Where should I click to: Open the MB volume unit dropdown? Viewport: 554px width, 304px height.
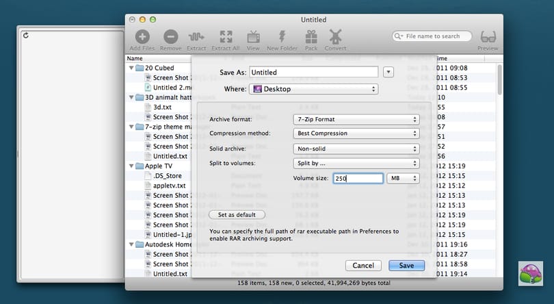point(403,179)
